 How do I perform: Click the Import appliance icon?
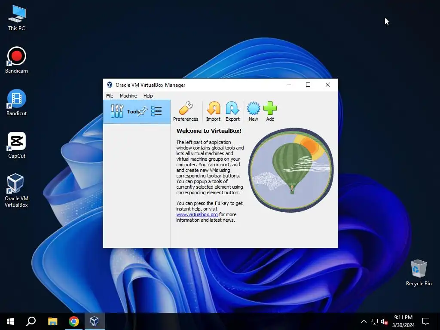(x=213, y=111)
